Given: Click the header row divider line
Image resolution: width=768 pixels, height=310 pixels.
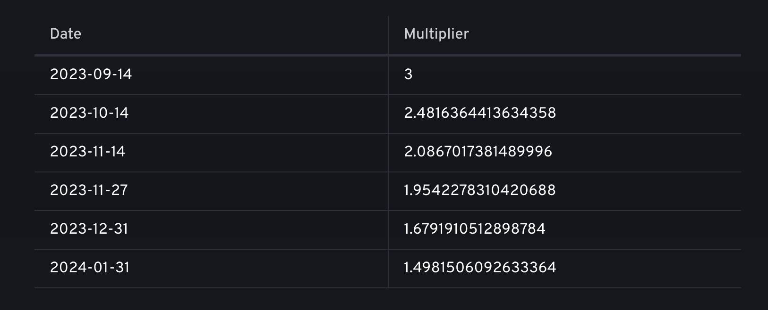Looking at the screenshot, I should pos(388,55).
